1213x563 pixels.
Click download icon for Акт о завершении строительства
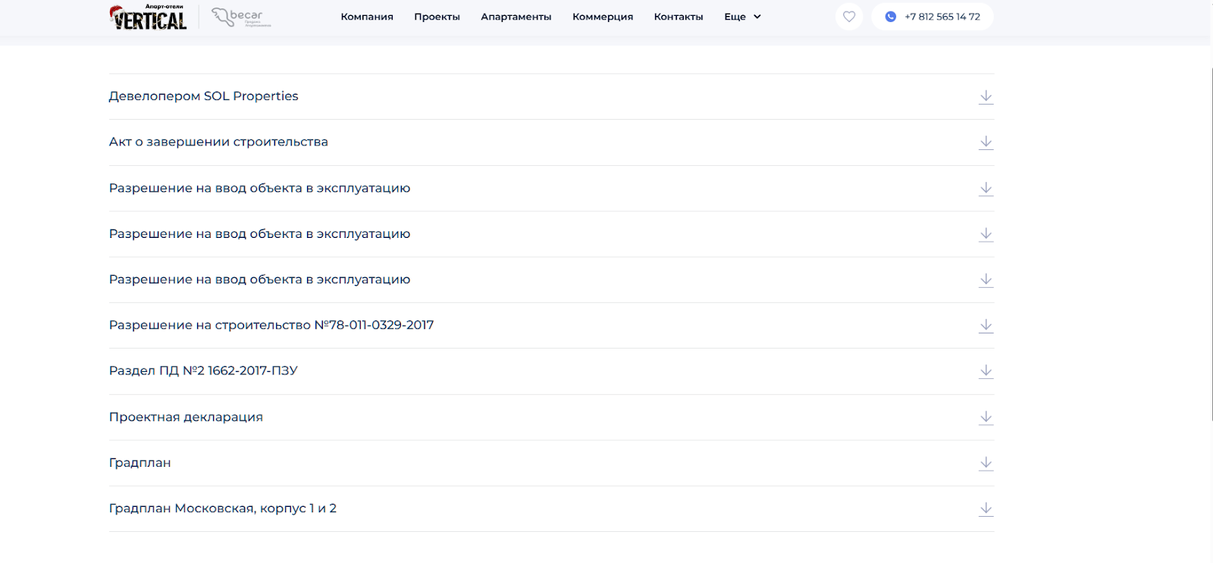[986, 142]
